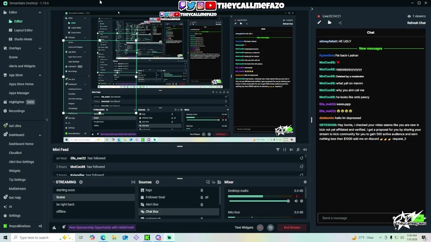Screen dimensions: 431x242
Task: Open the Editor view in sidebar
Action: (18, 22)
